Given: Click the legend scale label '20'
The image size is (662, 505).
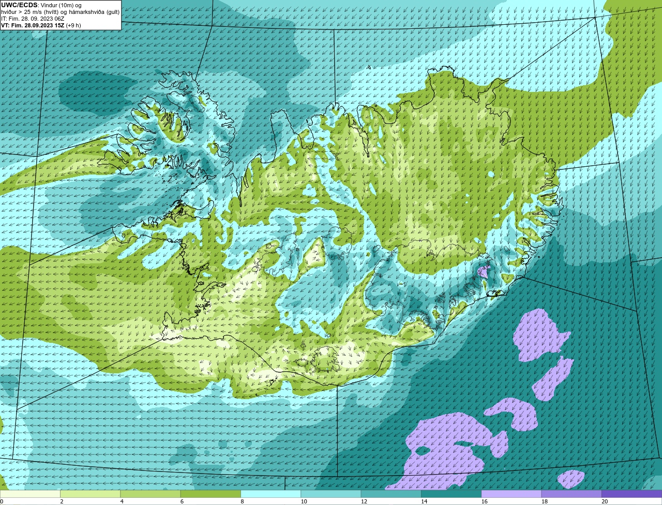Looking at the screenshot, I should pos(605,501).
